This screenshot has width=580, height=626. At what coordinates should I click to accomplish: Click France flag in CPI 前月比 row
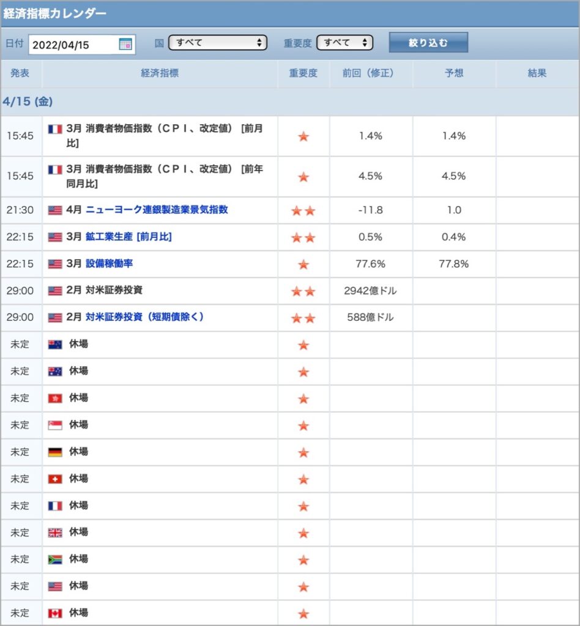55,130
